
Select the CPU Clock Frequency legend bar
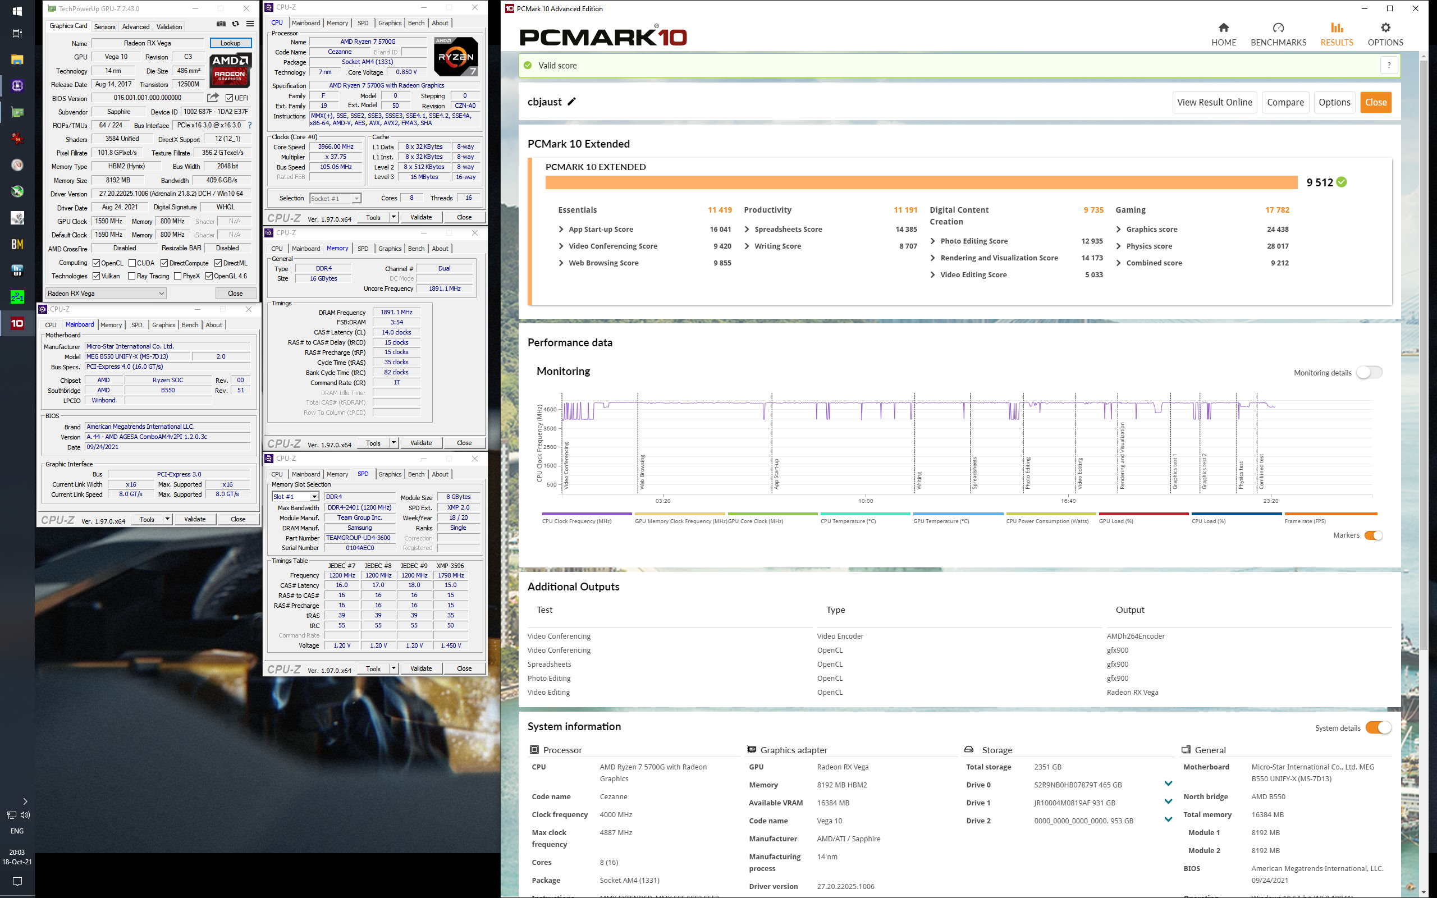point(587,514)
